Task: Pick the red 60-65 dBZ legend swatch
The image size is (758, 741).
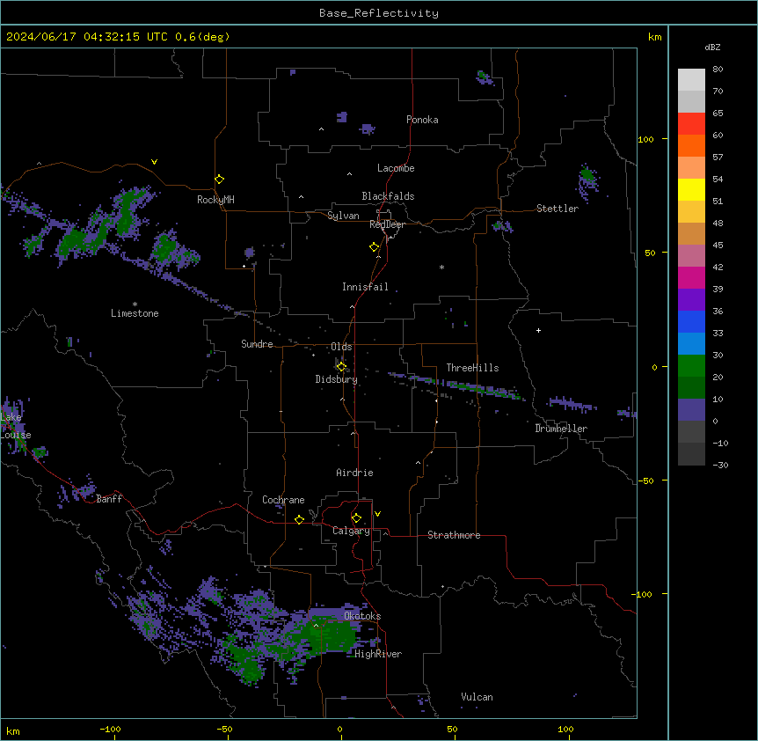Action: click(691, 124)
